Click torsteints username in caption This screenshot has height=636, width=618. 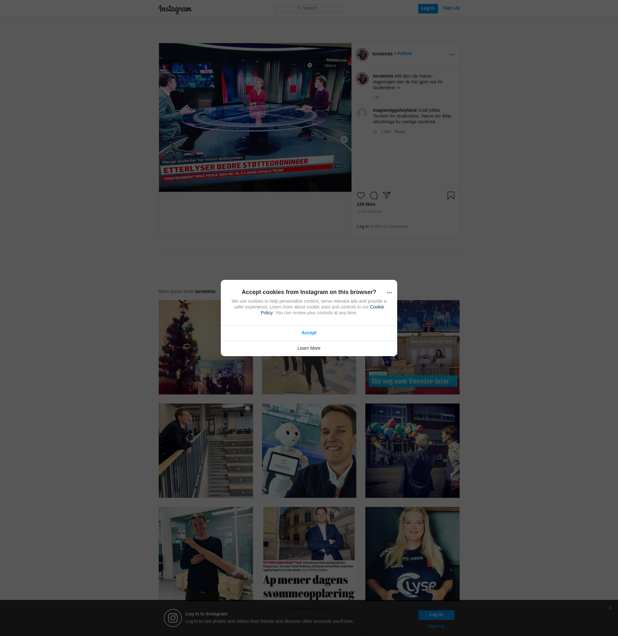(x=383, y=76)
